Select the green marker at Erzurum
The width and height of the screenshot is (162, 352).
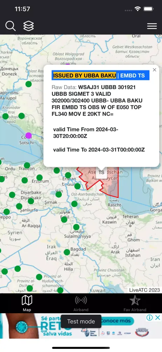(x=40, y=177)
